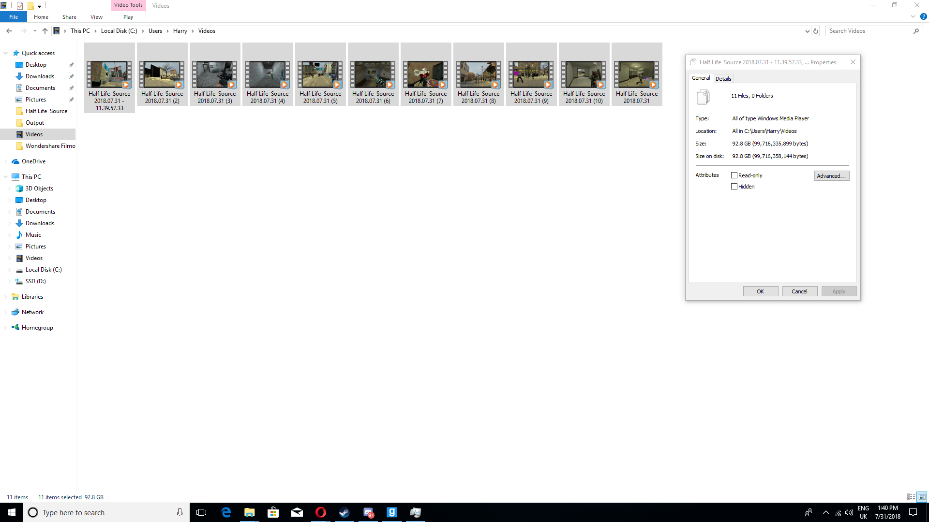Image resolution: width=929 pixels, height=522 pixels.
Task: Select General tab in Properties
Action: pyautogui.click(x=701, y=78)
